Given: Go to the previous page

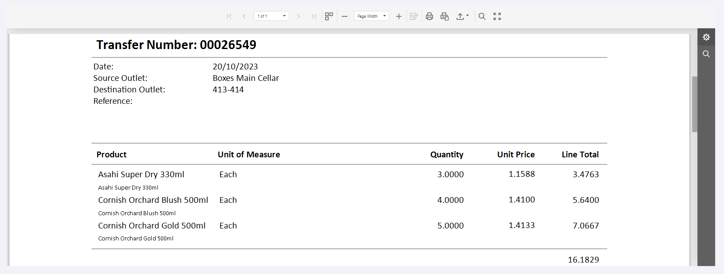Looking at the screenshot, I should coord(244,16).
